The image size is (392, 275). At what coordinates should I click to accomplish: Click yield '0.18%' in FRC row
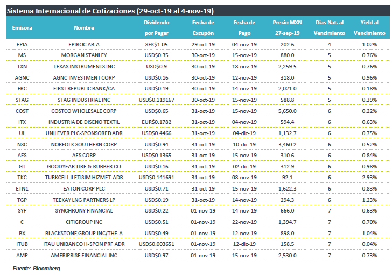coord(369,88)
